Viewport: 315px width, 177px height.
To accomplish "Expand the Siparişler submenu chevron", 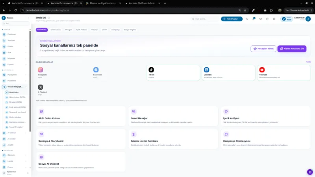I will click(x=26, y=41).
